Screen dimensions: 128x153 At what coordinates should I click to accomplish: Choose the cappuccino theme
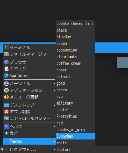(x=75, y=50)
